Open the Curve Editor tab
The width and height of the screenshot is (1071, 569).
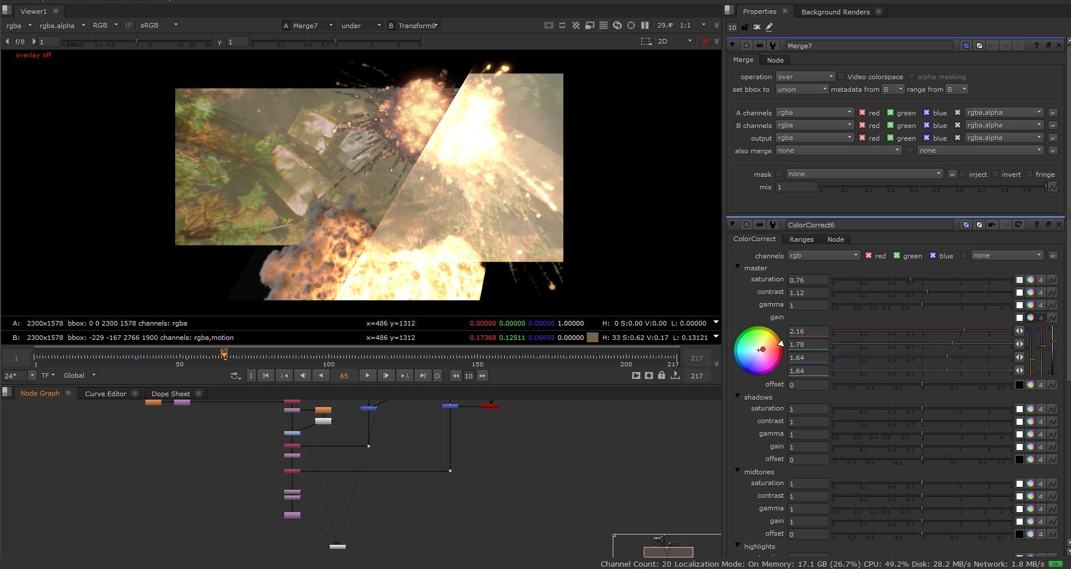pos(106,393)
